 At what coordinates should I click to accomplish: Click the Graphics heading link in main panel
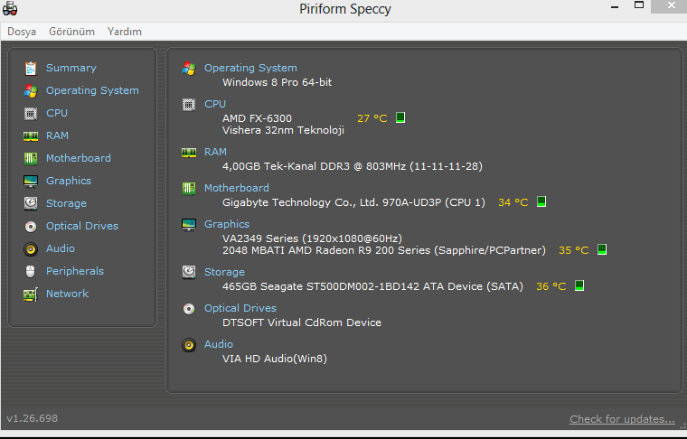tap(227, 224)
